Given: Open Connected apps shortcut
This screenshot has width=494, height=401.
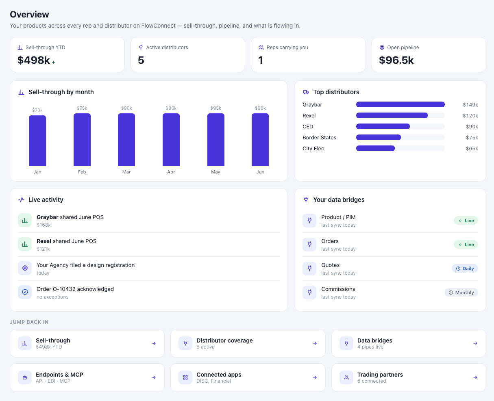Looking at the screenshot, I should (x=248, y=377).
